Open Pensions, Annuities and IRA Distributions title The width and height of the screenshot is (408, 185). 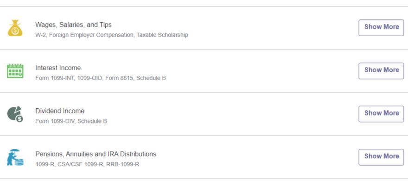pos(96,154)
